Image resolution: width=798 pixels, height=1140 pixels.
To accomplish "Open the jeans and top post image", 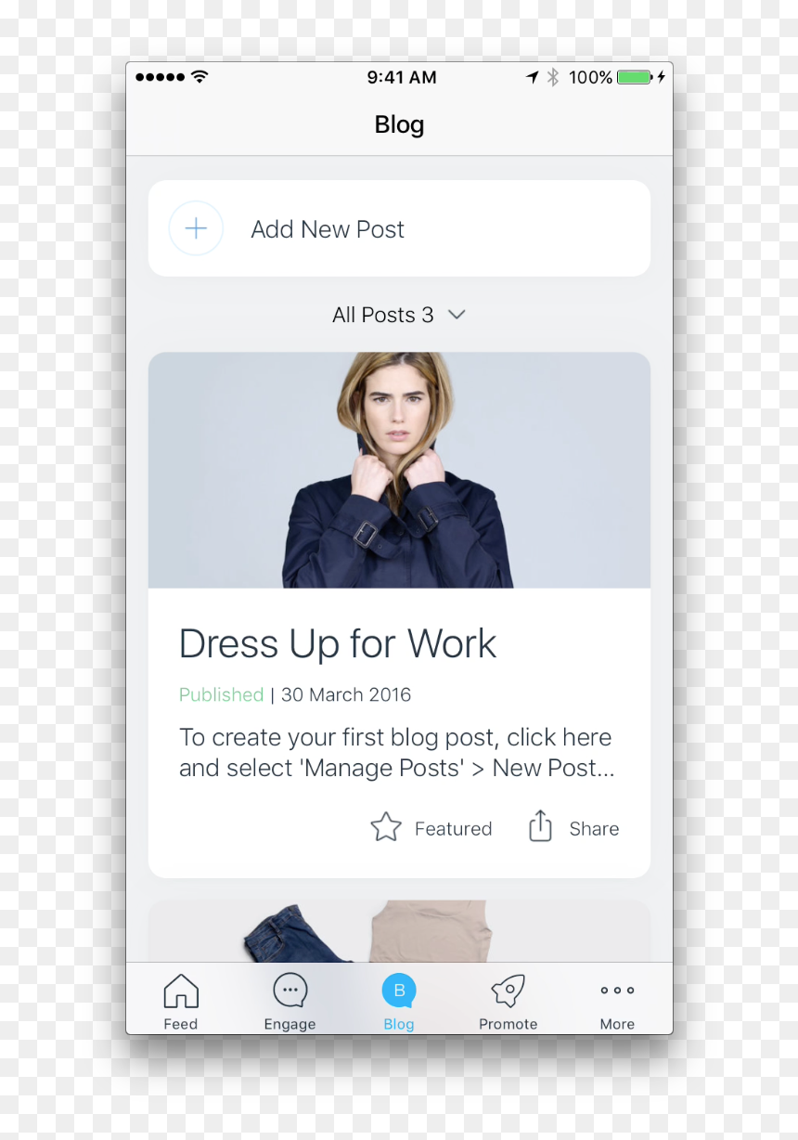I will click(x=399, y=931).
